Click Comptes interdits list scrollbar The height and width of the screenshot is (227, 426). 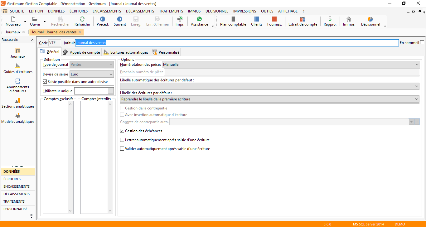[110, 158]
